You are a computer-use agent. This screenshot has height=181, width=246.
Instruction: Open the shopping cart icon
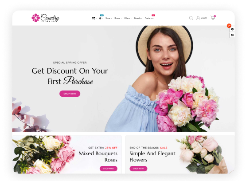(x=213, y=18)
